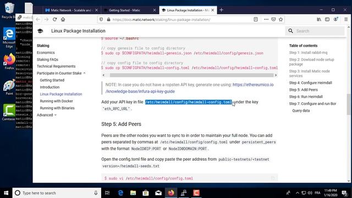The width and height of the screenshot is (352, 198).
Task: Click the search magnifier icon
Action: click(290, 31)
